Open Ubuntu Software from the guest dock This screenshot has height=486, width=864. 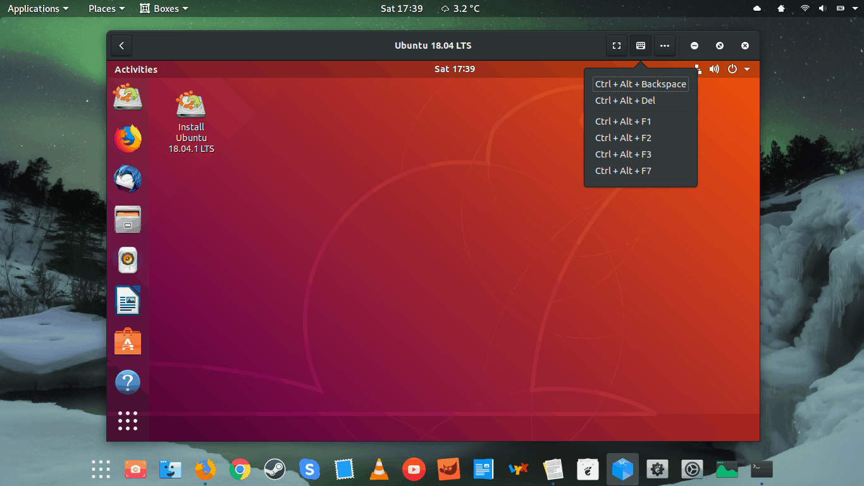click(x=128, y=342)
